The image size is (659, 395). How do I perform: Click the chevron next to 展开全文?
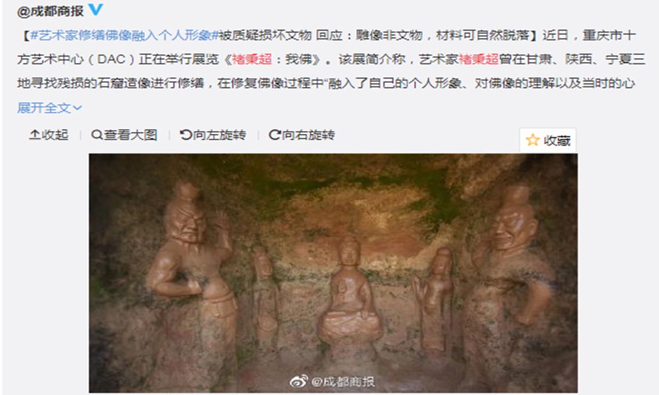click(77, 108)
